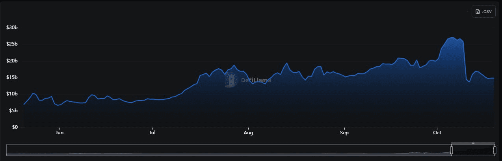Click the $10b y-axis label
502x161 pixels.
pos(12,94)
